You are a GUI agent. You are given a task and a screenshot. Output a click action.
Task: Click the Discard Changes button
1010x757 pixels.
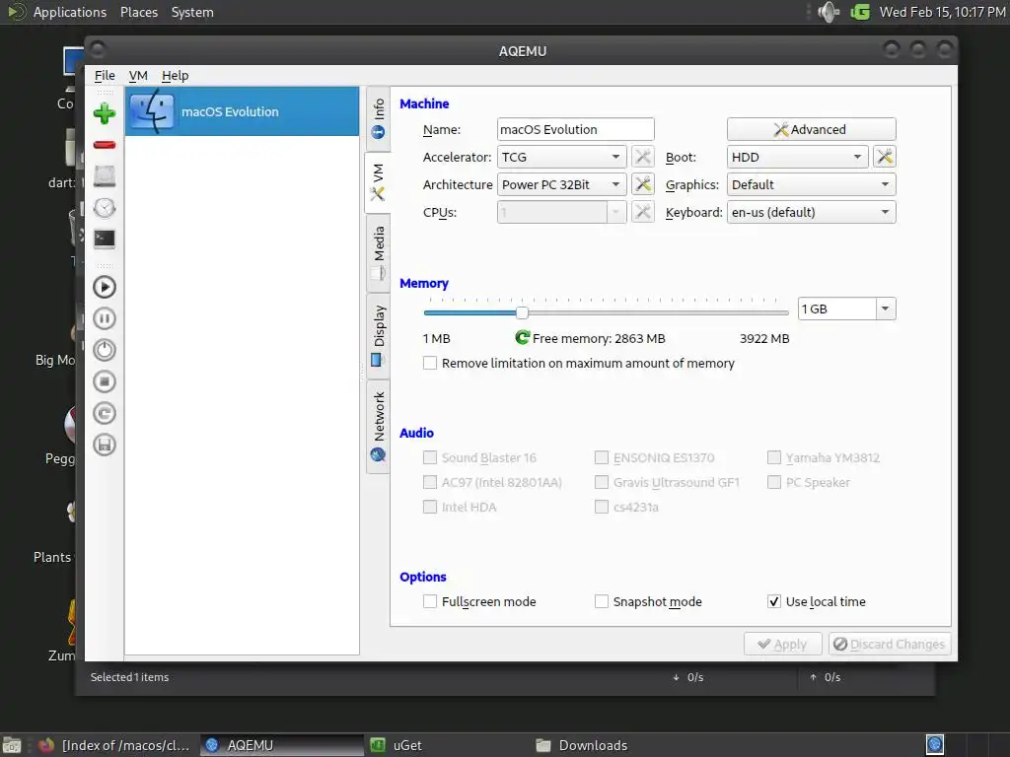click(x=890, y=644)
